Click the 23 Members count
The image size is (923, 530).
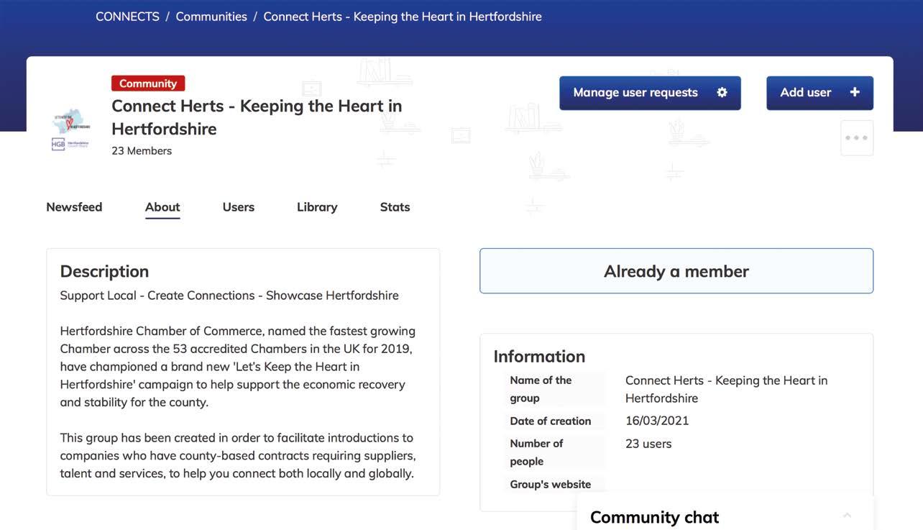142,151
